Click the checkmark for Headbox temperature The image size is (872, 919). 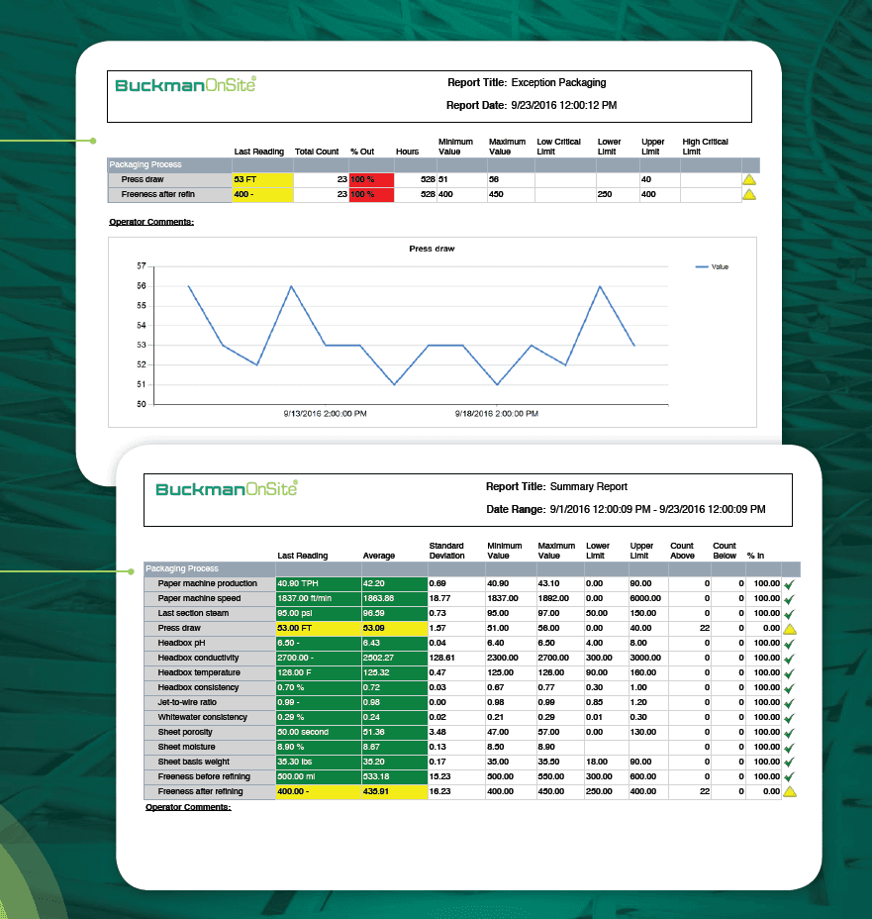click(x=790, y=673)
